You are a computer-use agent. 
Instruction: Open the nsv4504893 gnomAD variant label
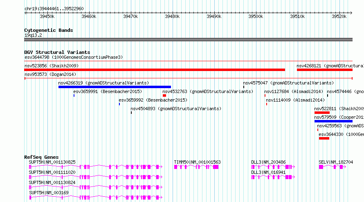[x=176, y=109]
